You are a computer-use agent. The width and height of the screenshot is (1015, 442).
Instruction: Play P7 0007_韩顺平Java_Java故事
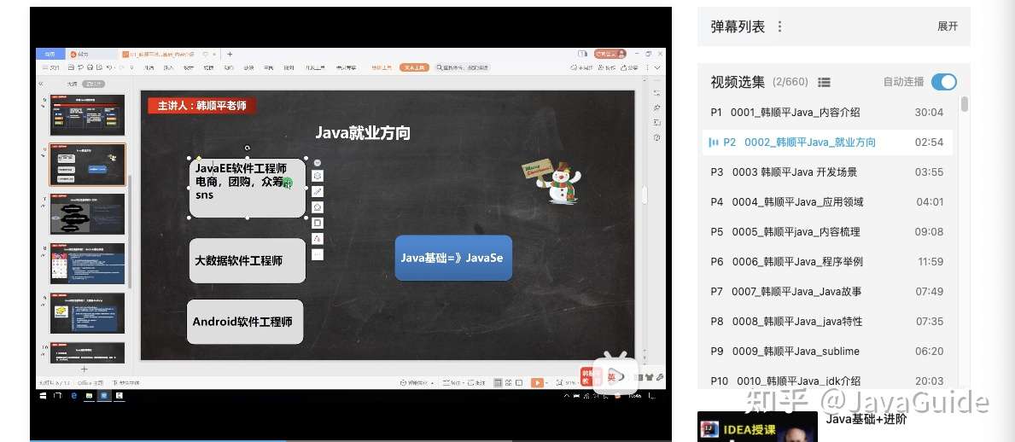(x=827, y=291)
